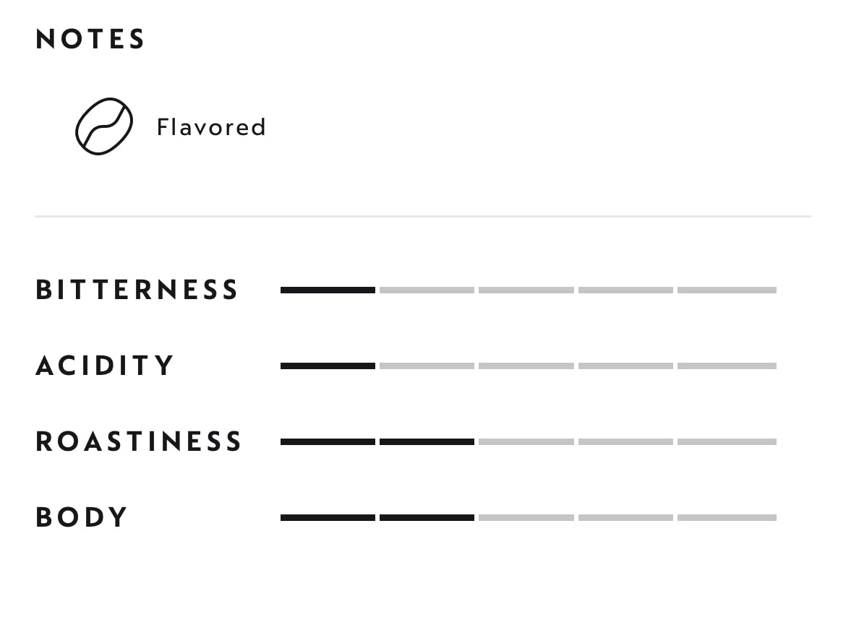Click the last Bitterness bar segment
This screenshot has width=846, height=617.
727,290
